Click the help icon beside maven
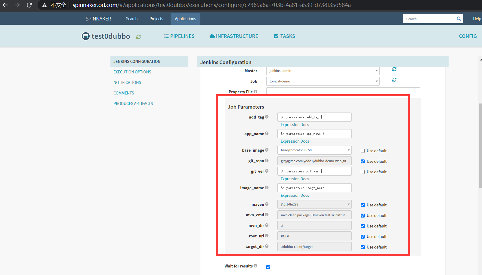Viewport: 482px width, 275px height. pos(267,204)
